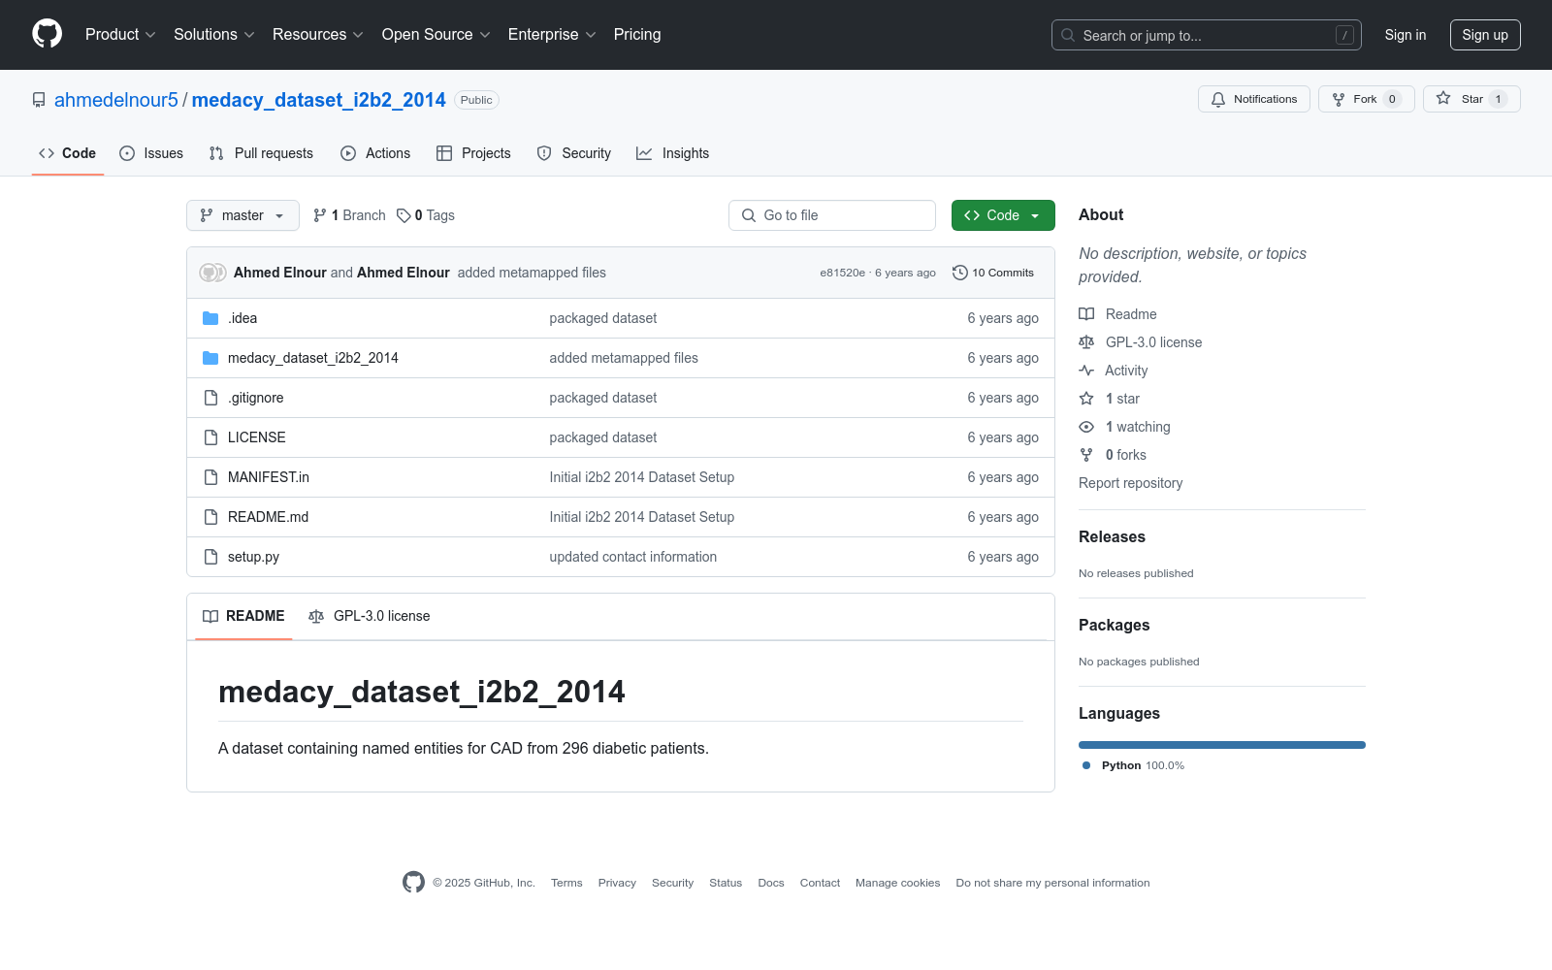The width and height of the screenshot is (1552, 970).
Task: View the 0 forks link
Action: 1113,455
